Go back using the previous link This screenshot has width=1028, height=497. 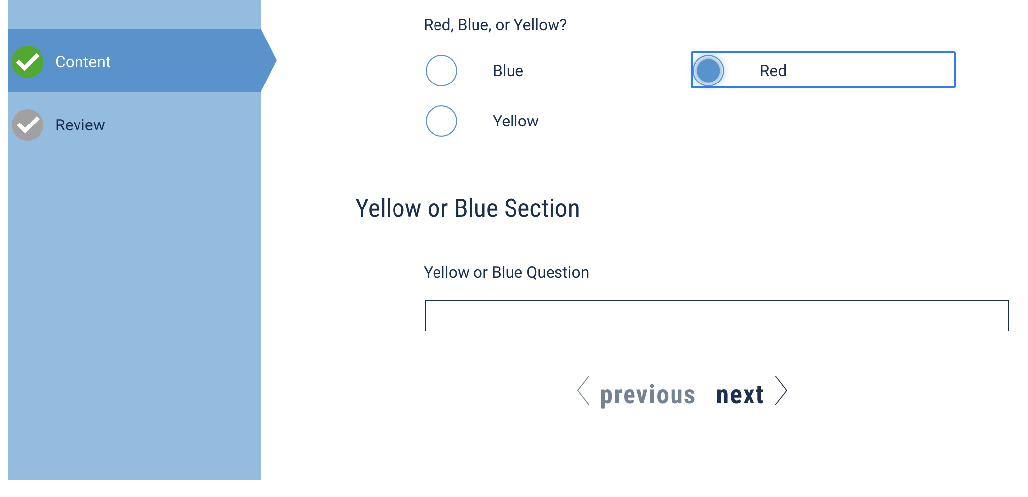648,395
